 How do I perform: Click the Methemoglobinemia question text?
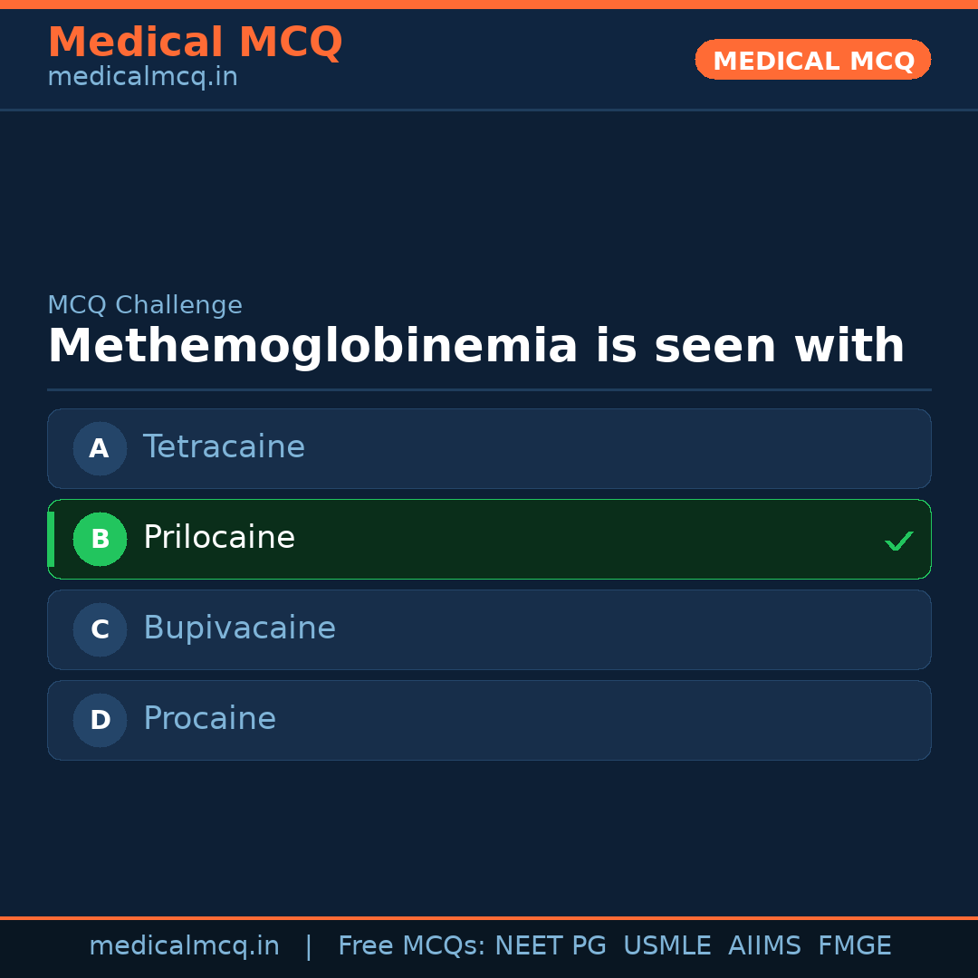click(475, 347)
